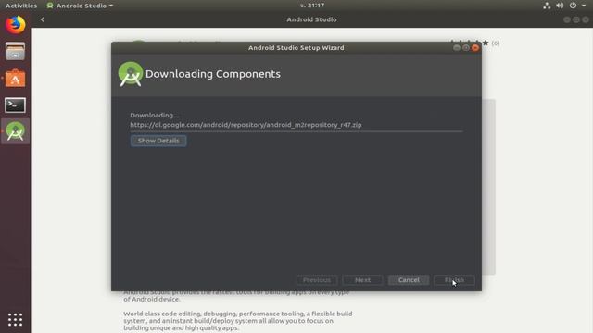Open the Android Studio app menu
Image resolution: width=593 pixels, height=333 pixels.
pyautogui.click(x=80, y=6)
